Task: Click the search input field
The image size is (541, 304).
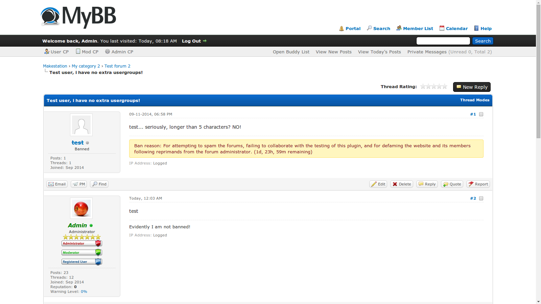Action: [443, 41]
